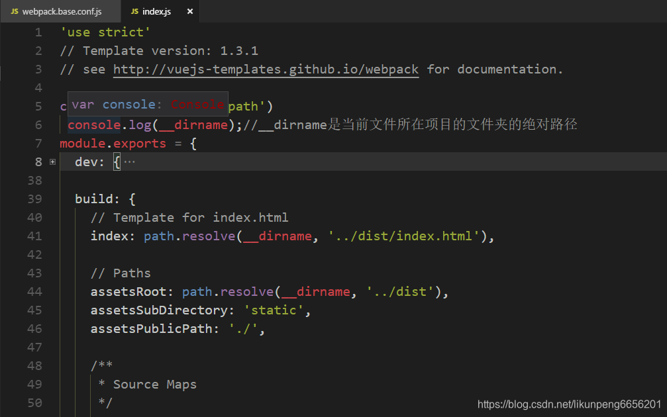The image size is (667, 417).
Task: Expand the folded dev block on line 8
Action: pyautogui.click(x=53, y=162)
